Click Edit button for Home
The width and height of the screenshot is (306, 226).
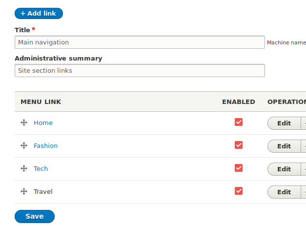(x=284, y=123)
